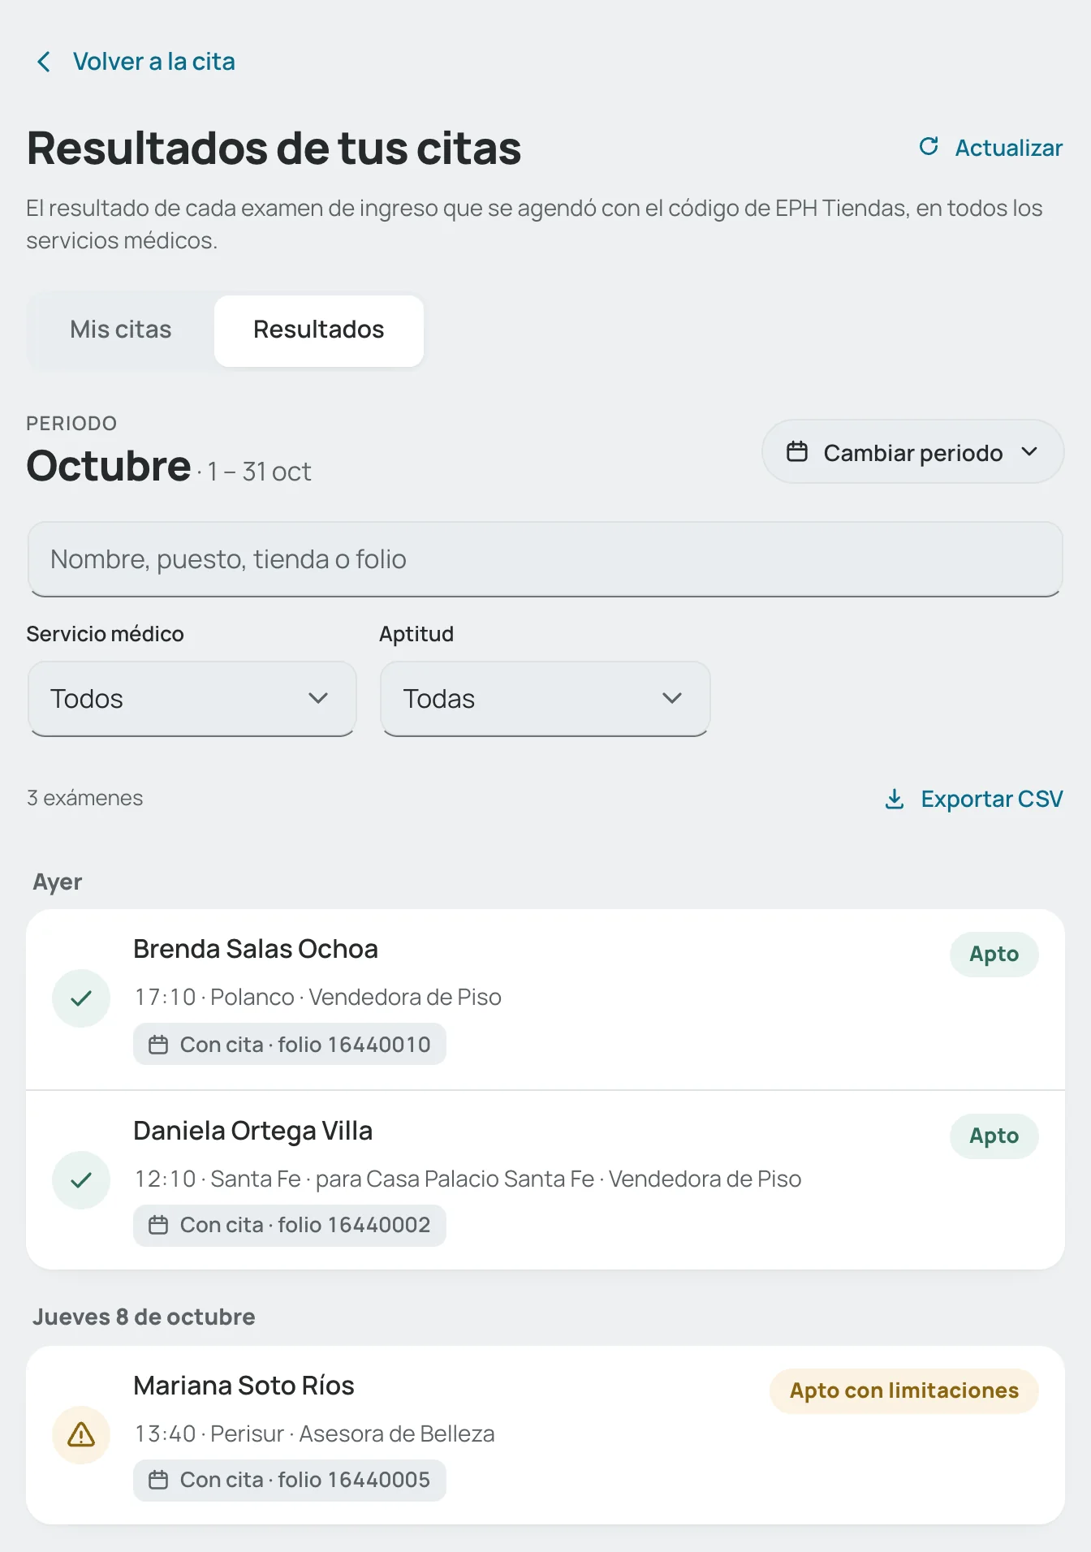Click the green checkmark for Brenda Salas Ochoa
Viewport: 1091px width, 1552px height.
(x=81, y=998)
